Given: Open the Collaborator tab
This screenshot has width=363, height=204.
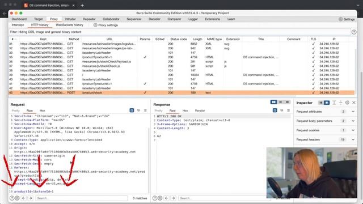Looking at the screenshot, I should (x=111, y=19).
